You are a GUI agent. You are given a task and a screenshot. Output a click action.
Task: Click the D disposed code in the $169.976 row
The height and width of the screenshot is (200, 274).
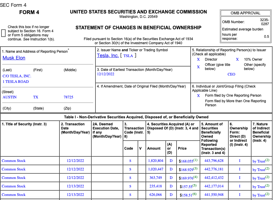pyautogui.click(x=171, y=178)
